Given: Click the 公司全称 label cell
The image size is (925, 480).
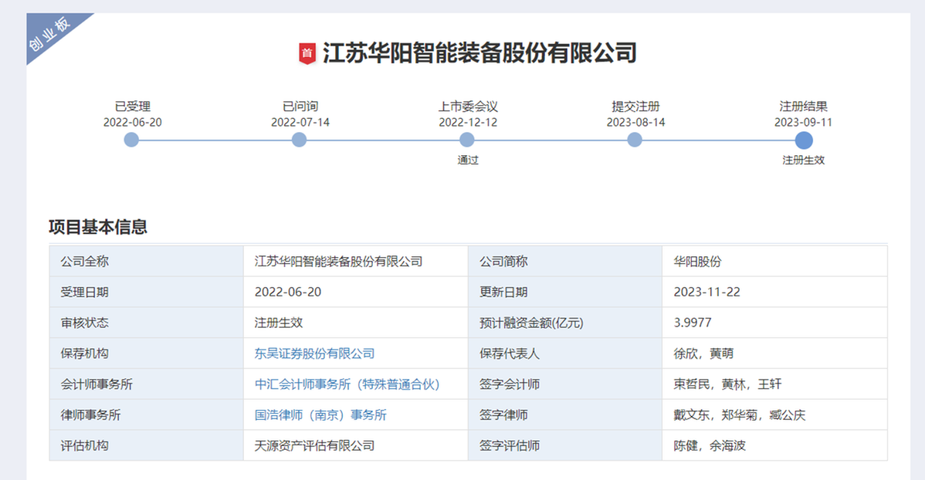Looking at the screenshot, I should (146, 262).
